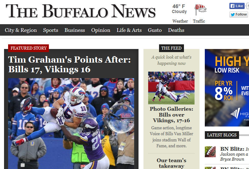The width and height of the screenshot is (249, 169).
Task: Click the Vikings tackle photo thumbnail
Action: 171,88
